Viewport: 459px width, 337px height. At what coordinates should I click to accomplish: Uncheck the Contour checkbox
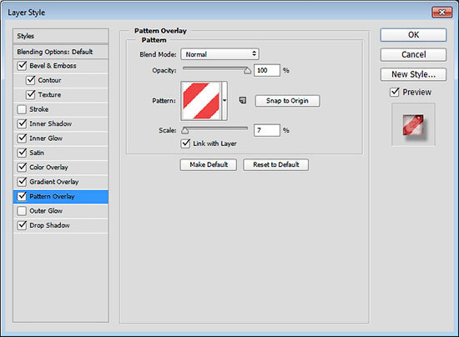tap(30, 80)
